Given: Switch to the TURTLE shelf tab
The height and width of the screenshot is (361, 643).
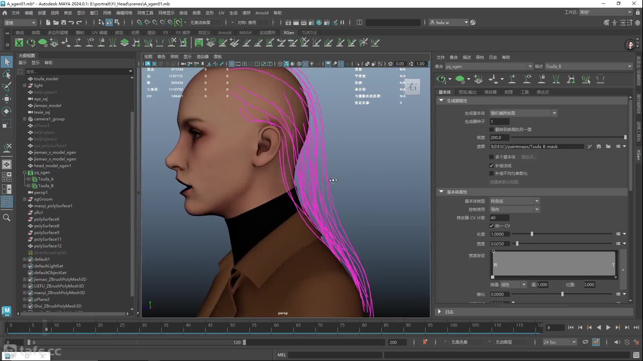Looking at the screenshot, I should click(309, 32).
